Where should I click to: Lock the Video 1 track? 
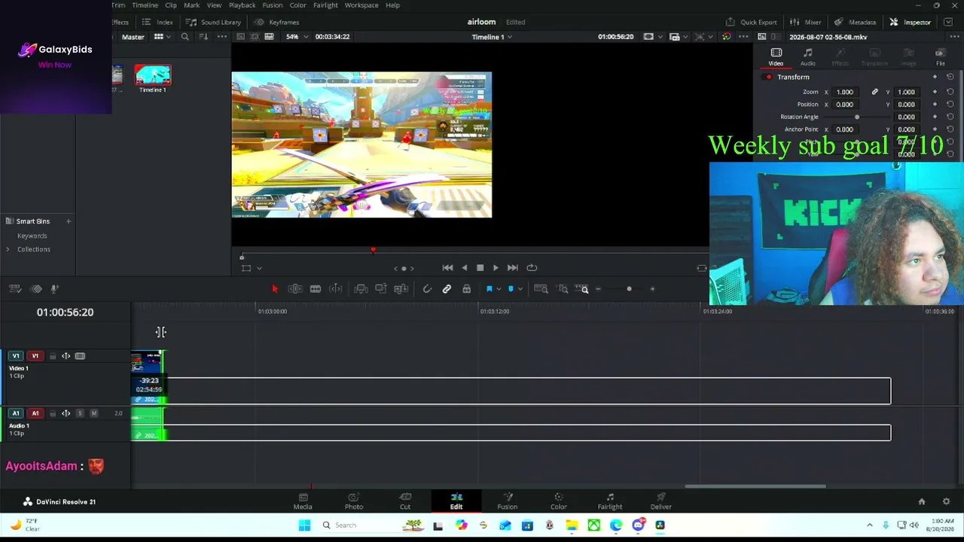(x=52, y=356)
